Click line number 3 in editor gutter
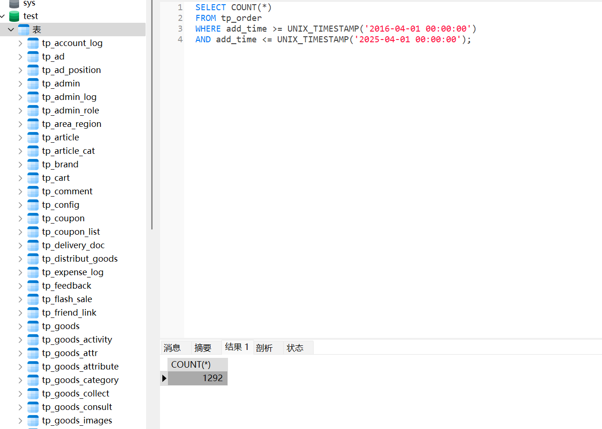 [180, 29]
